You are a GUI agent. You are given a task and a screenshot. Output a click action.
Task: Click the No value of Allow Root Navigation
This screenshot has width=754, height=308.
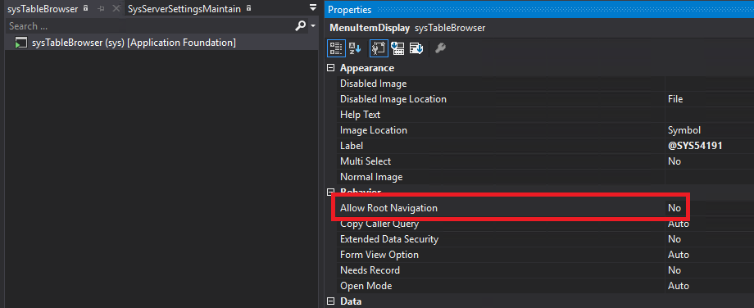[x=675, y=208]
